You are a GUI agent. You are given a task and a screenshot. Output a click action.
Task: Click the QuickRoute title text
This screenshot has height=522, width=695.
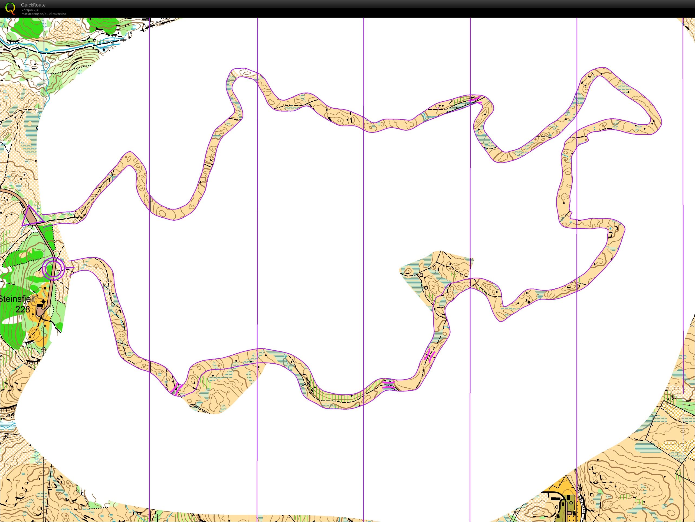(33, 5)
